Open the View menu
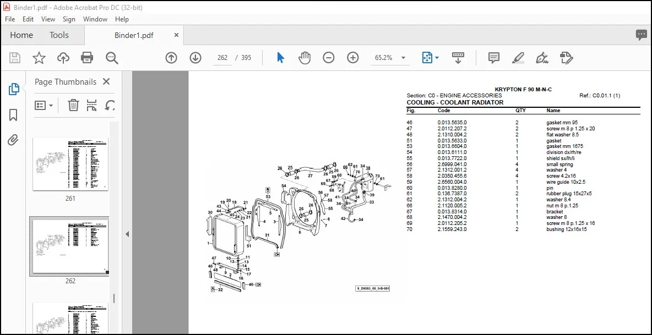 pos(48,19)
